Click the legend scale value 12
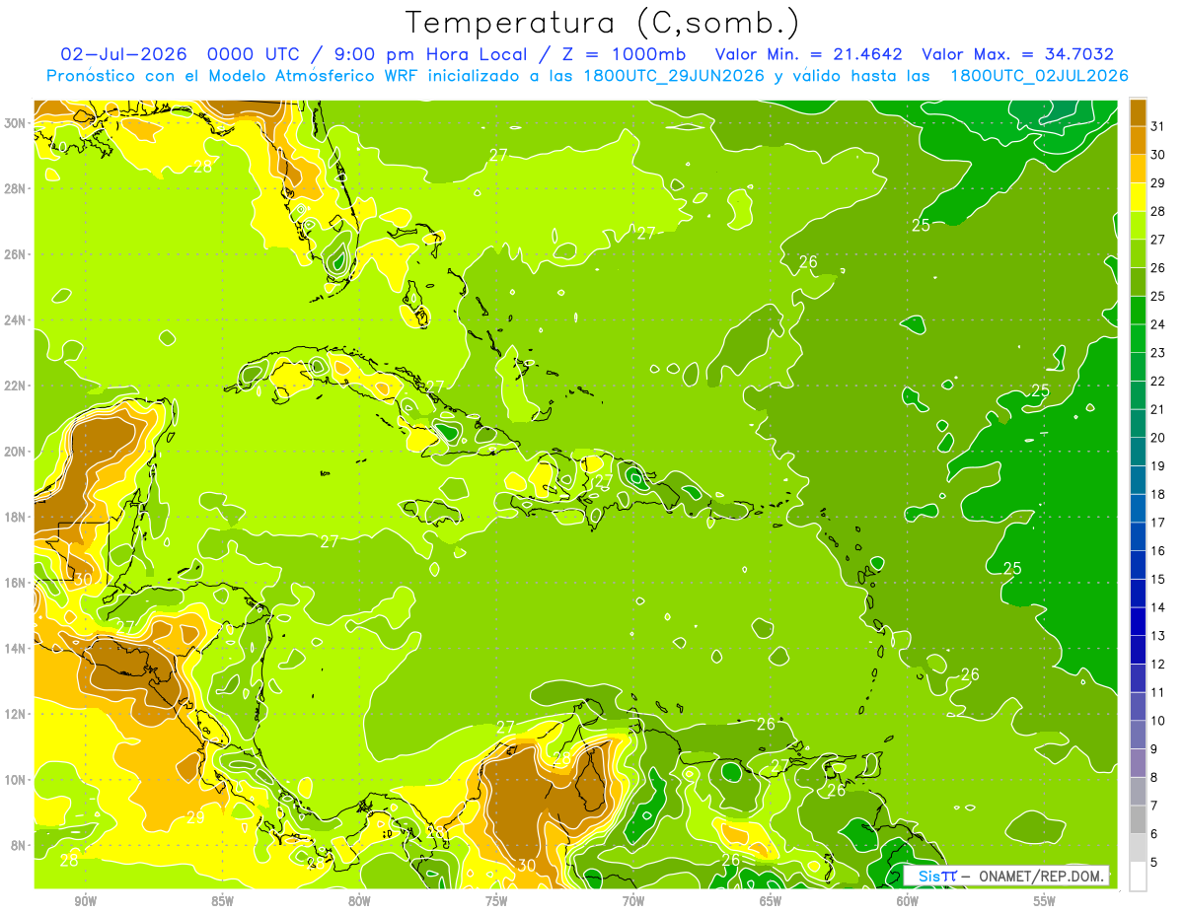The image size is (1184, 914). point(1158,664)
